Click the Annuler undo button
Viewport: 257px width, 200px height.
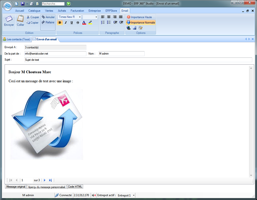click(x=48, y=17)
